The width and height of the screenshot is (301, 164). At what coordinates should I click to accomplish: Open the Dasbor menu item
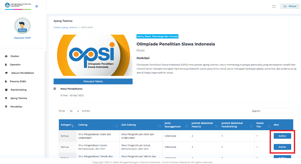point(15,56)
